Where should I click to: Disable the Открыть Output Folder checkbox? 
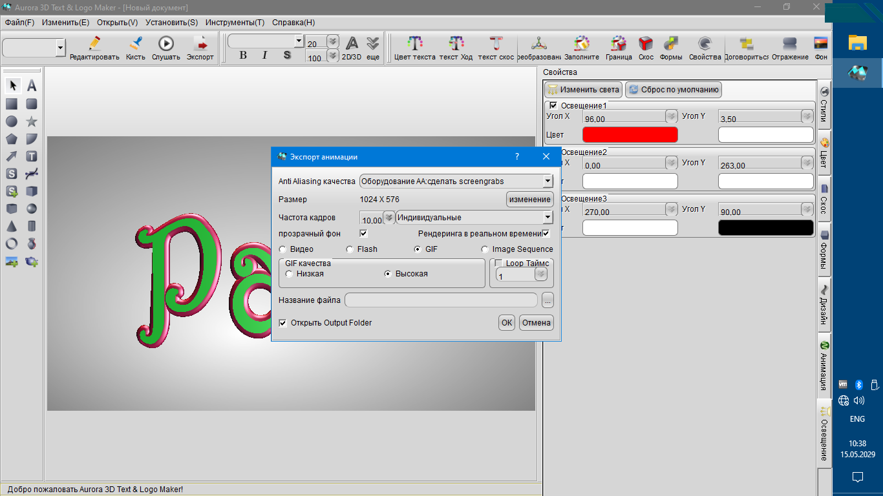(283, 323)
